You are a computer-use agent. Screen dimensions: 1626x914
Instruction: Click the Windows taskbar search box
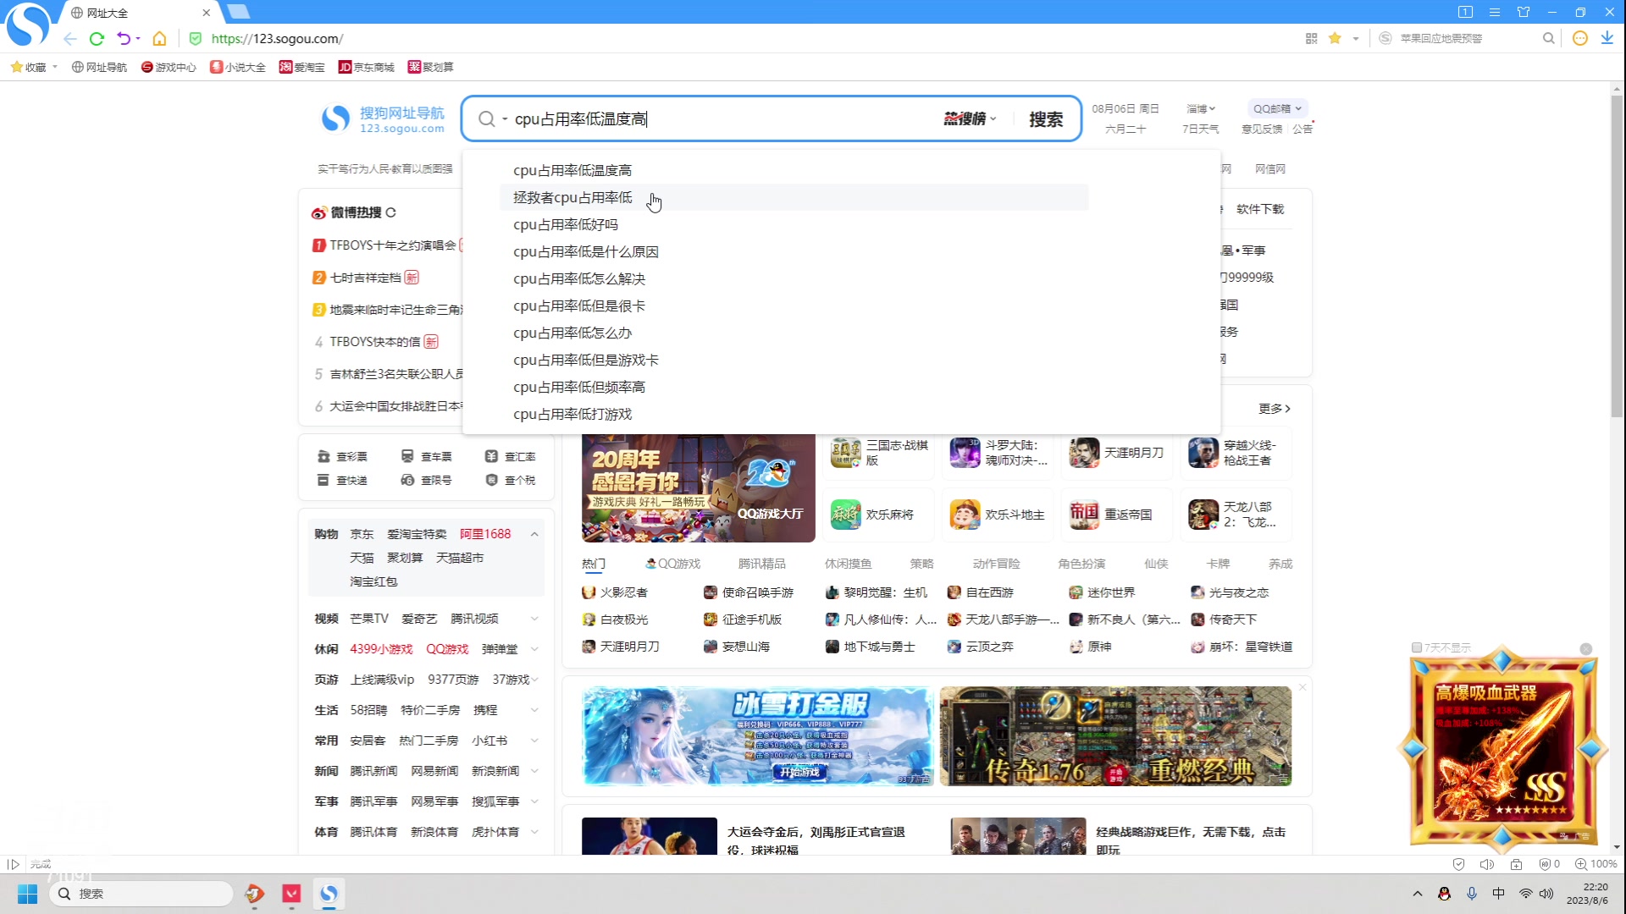pos(141,894)
